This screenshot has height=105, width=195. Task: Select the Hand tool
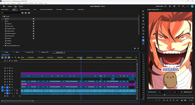point(143,37)
